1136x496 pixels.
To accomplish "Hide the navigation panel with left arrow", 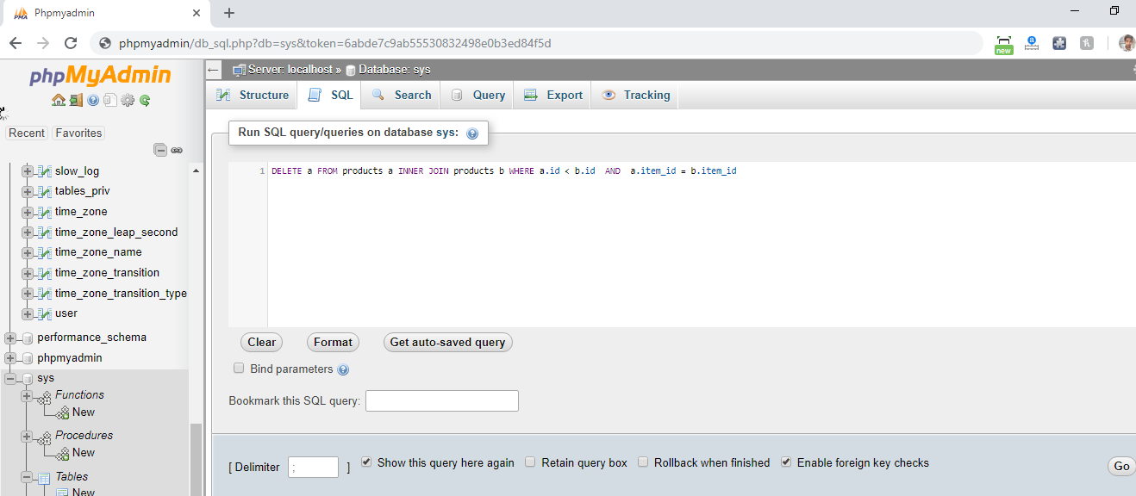I will (x=214, y=70).
